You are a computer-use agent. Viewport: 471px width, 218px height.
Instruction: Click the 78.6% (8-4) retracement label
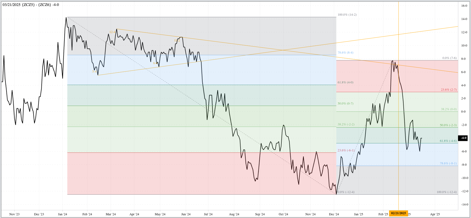[x=345, y=53]
